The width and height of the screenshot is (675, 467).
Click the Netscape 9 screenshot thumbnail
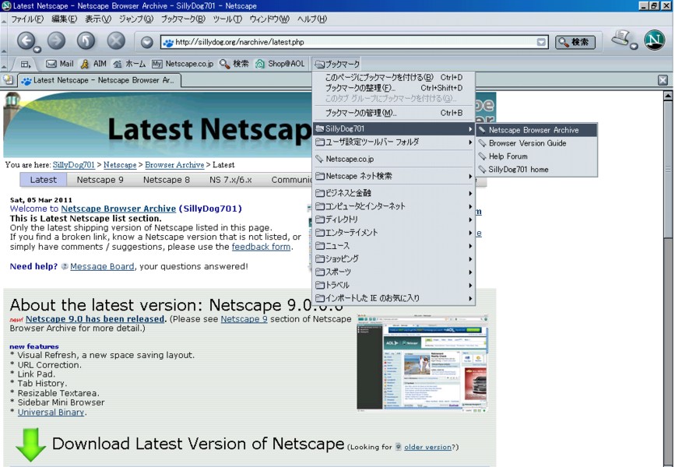click(x=422, y=363)
